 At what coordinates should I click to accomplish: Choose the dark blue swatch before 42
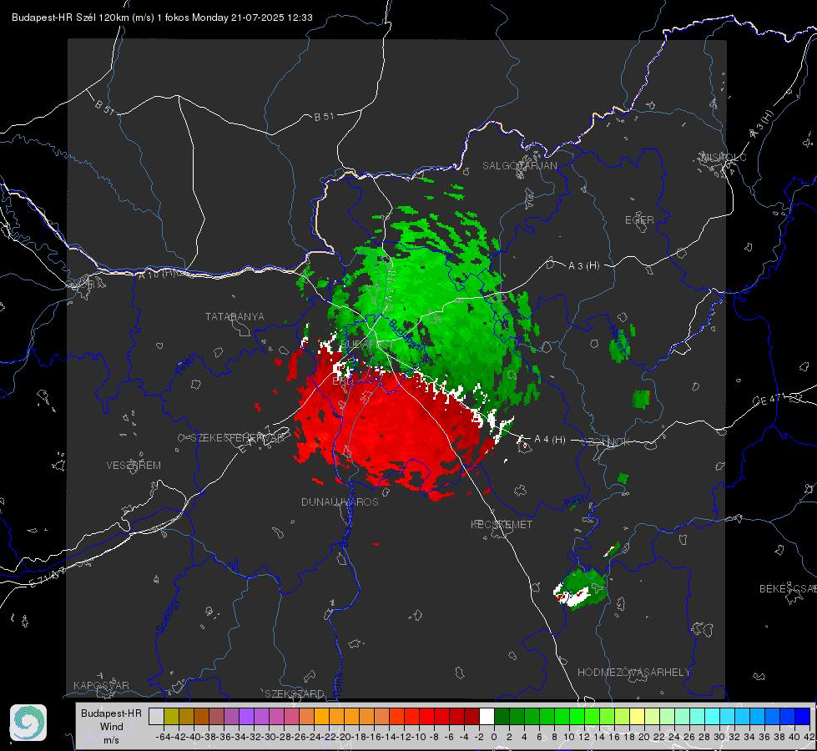click(x=803, y=716)
